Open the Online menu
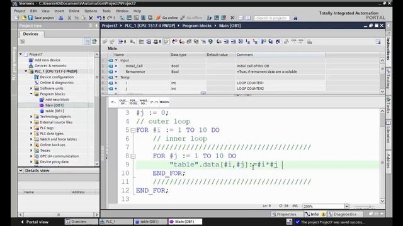The image size is (403, 226). click(74, 11)
